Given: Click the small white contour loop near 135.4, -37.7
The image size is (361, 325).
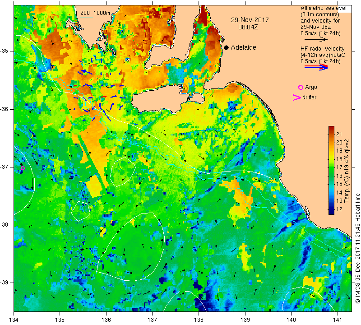Looking at the screenshot, I should tap(80, 211).
